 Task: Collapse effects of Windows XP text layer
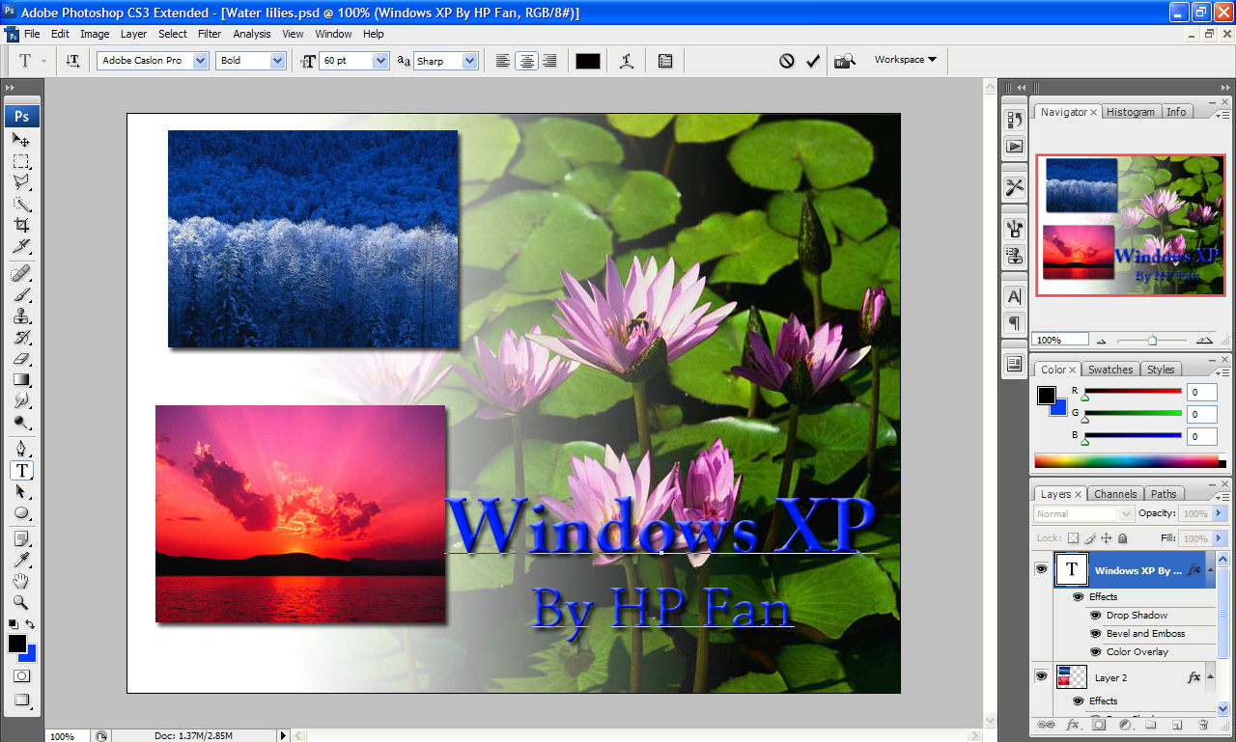point(1211,570)
